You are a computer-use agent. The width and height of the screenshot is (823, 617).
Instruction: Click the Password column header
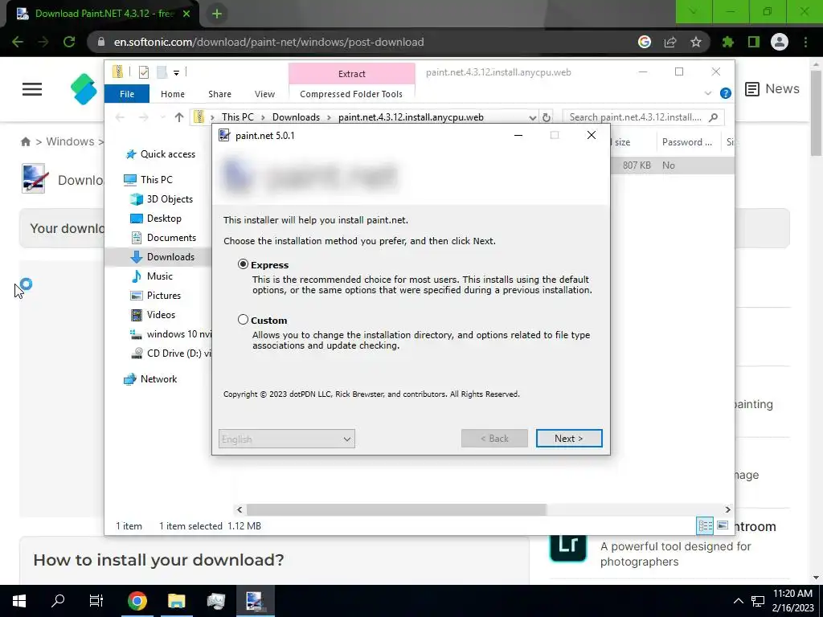[x=688, y=142]
